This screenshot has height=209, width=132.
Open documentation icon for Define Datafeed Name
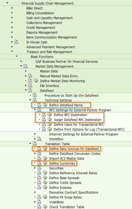(39, 105)
